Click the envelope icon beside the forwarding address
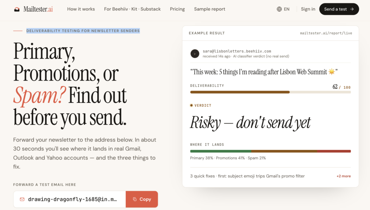Viewport: 370px width, 210px height. [22, 199]
